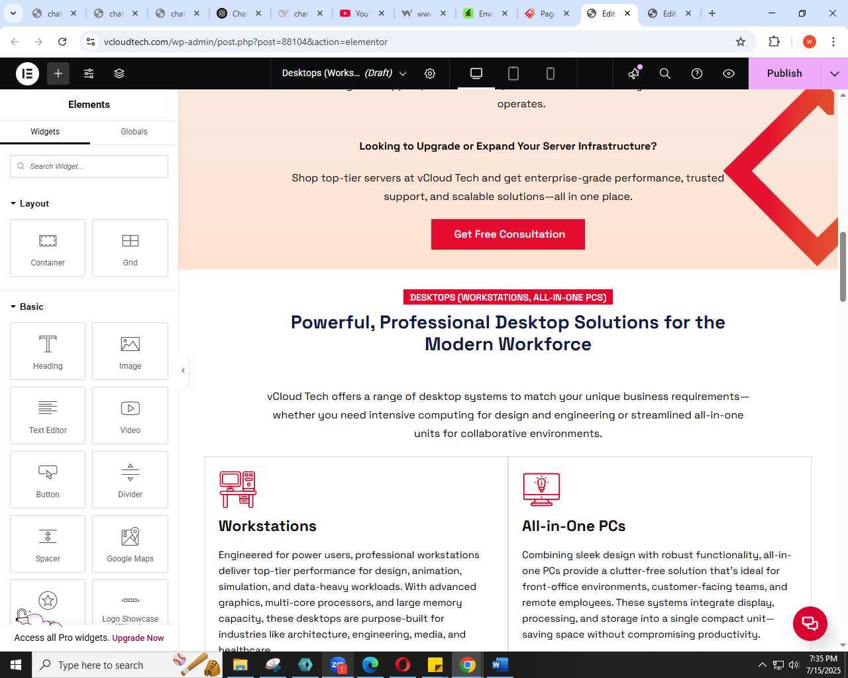The height and width of the screenshot is (678, 848).
Task: Open the Help question mark icon
Action: click(x=697, y=73)
